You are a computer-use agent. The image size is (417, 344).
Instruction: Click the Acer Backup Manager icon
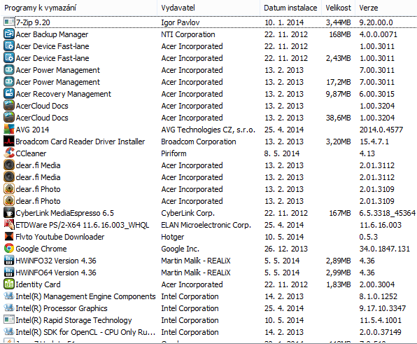click(x=9, y=34)
